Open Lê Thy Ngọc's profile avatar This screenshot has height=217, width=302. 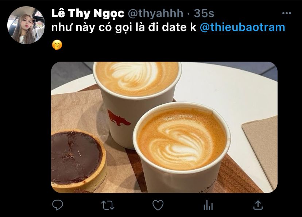pos(26,25)
